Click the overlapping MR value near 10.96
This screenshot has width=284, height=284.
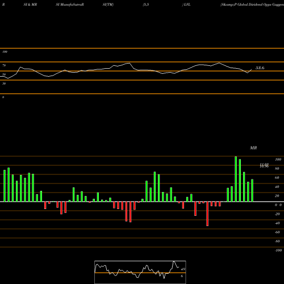pos(264,166)
